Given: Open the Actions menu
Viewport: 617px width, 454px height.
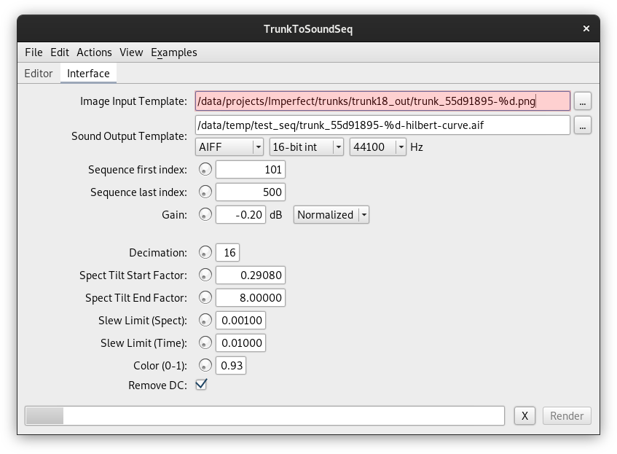Looking at the screenshot, I should (94, 52).
